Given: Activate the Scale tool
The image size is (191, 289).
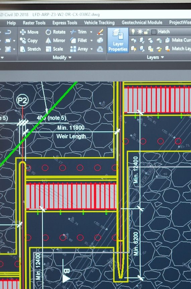Looking at the screenshot, I should (x=54, y=49).
